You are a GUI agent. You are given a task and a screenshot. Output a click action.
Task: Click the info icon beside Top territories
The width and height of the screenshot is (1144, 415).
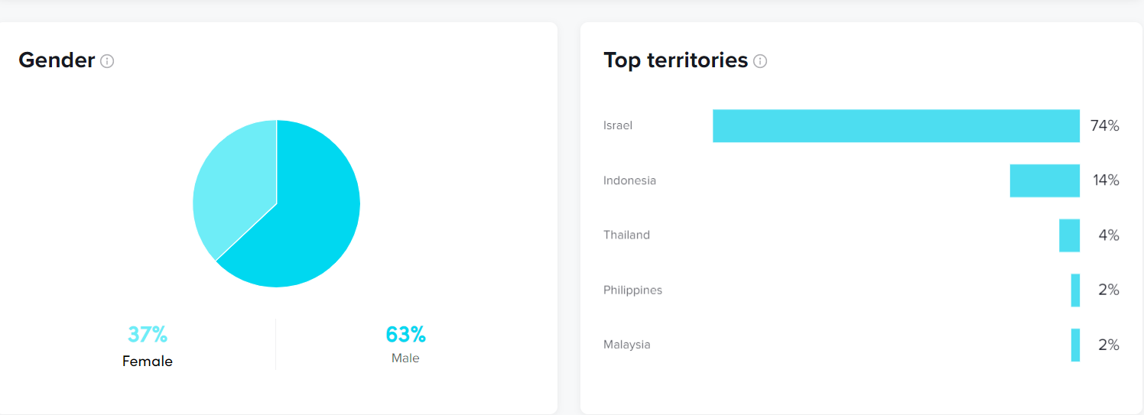tap(760, 61)
